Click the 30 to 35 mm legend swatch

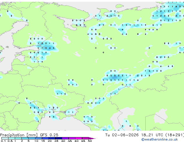tap(65, 138)
